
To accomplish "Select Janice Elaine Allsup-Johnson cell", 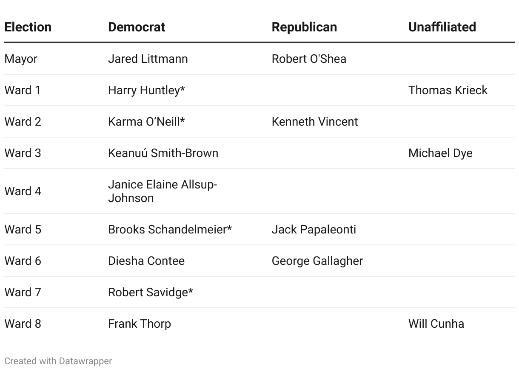I will click(x=163, y=191).
